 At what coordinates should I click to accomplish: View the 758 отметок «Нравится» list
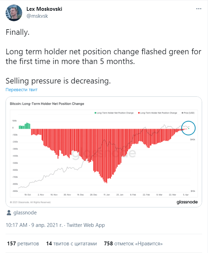133,244
